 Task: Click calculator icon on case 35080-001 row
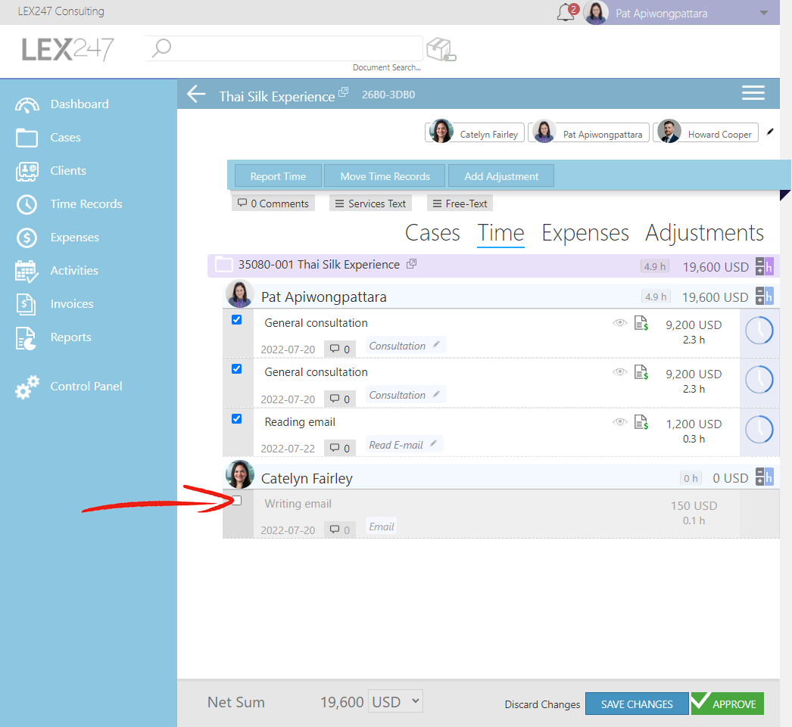(764, 266)
